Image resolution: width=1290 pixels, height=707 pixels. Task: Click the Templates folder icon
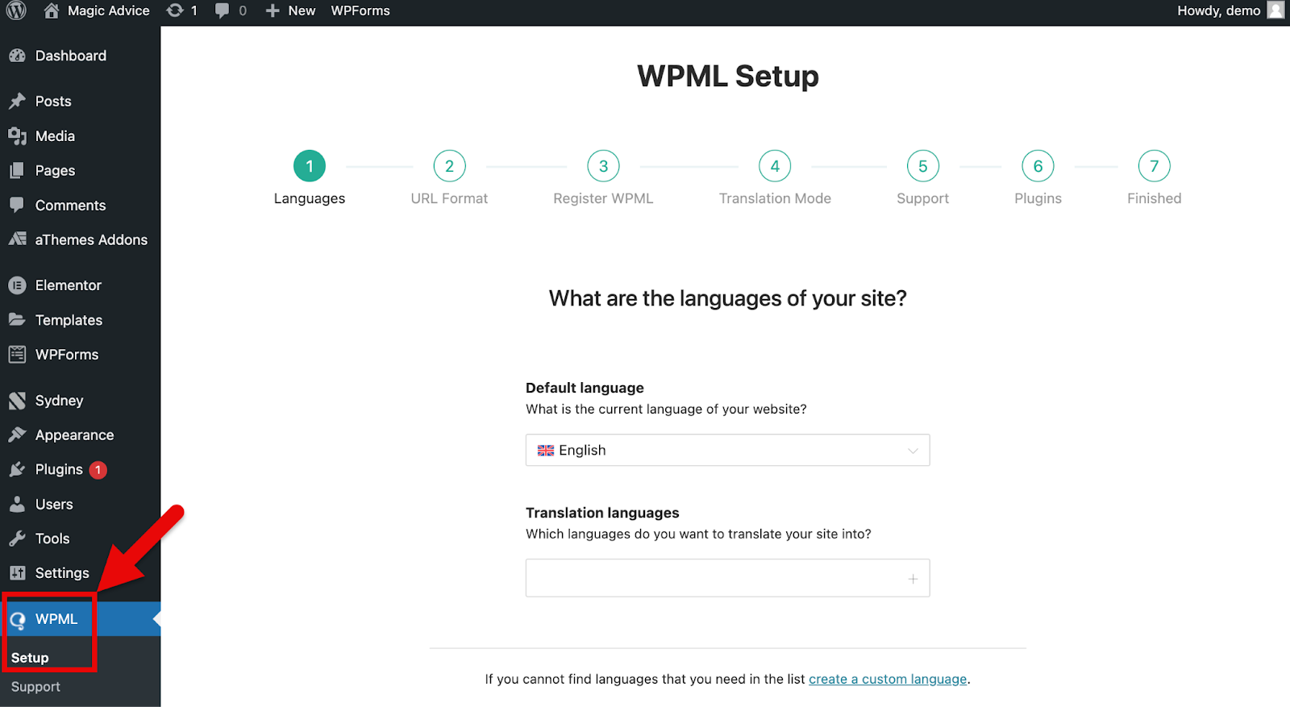coord(17,320)
